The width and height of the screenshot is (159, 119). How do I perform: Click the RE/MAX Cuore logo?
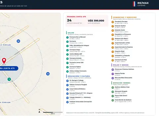coord(141,4)
